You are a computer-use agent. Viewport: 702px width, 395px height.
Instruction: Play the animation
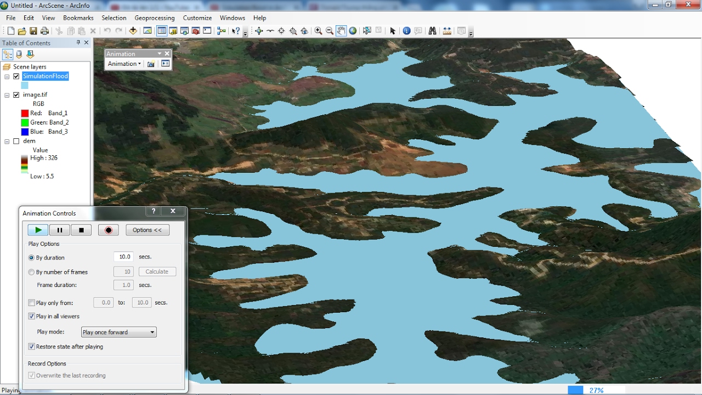tap(38, 230)
